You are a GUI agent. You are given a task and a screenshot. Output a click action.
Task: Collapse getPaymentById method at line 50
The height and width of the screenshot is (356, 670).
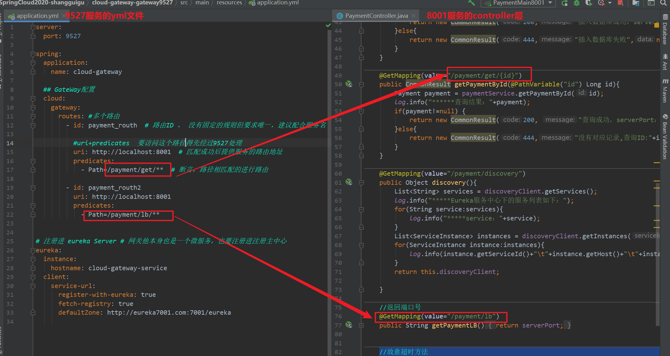pyautogui.click(x=361, y=84)
